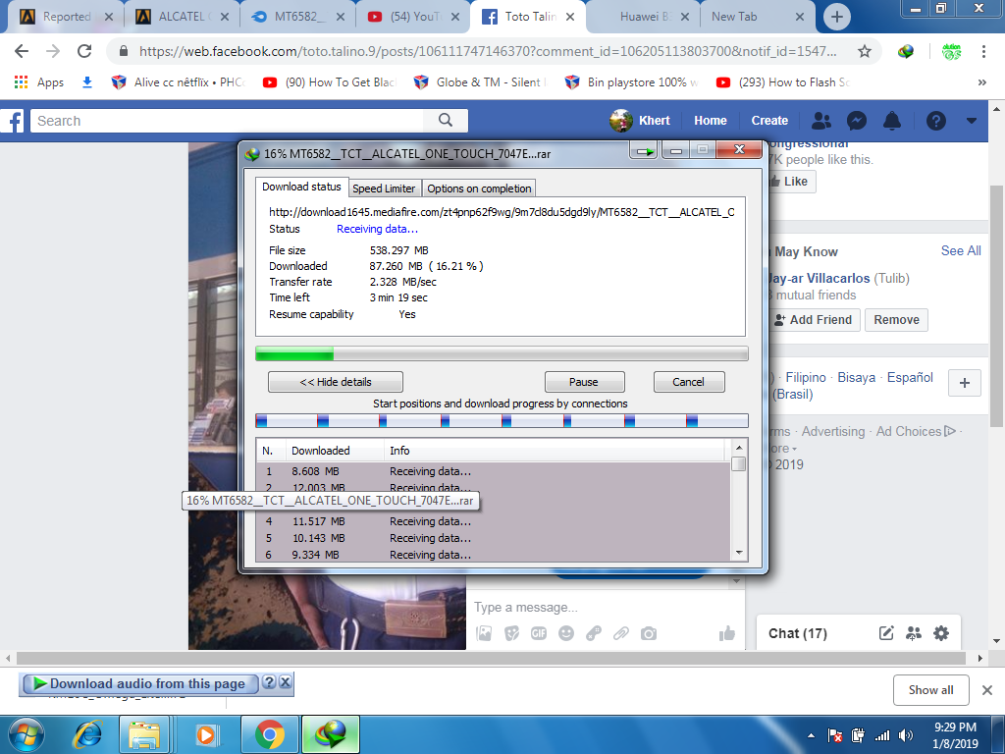Viewport: 1005px width, 754px height.
Task: Switch language to Español
Action: point(910,378)
